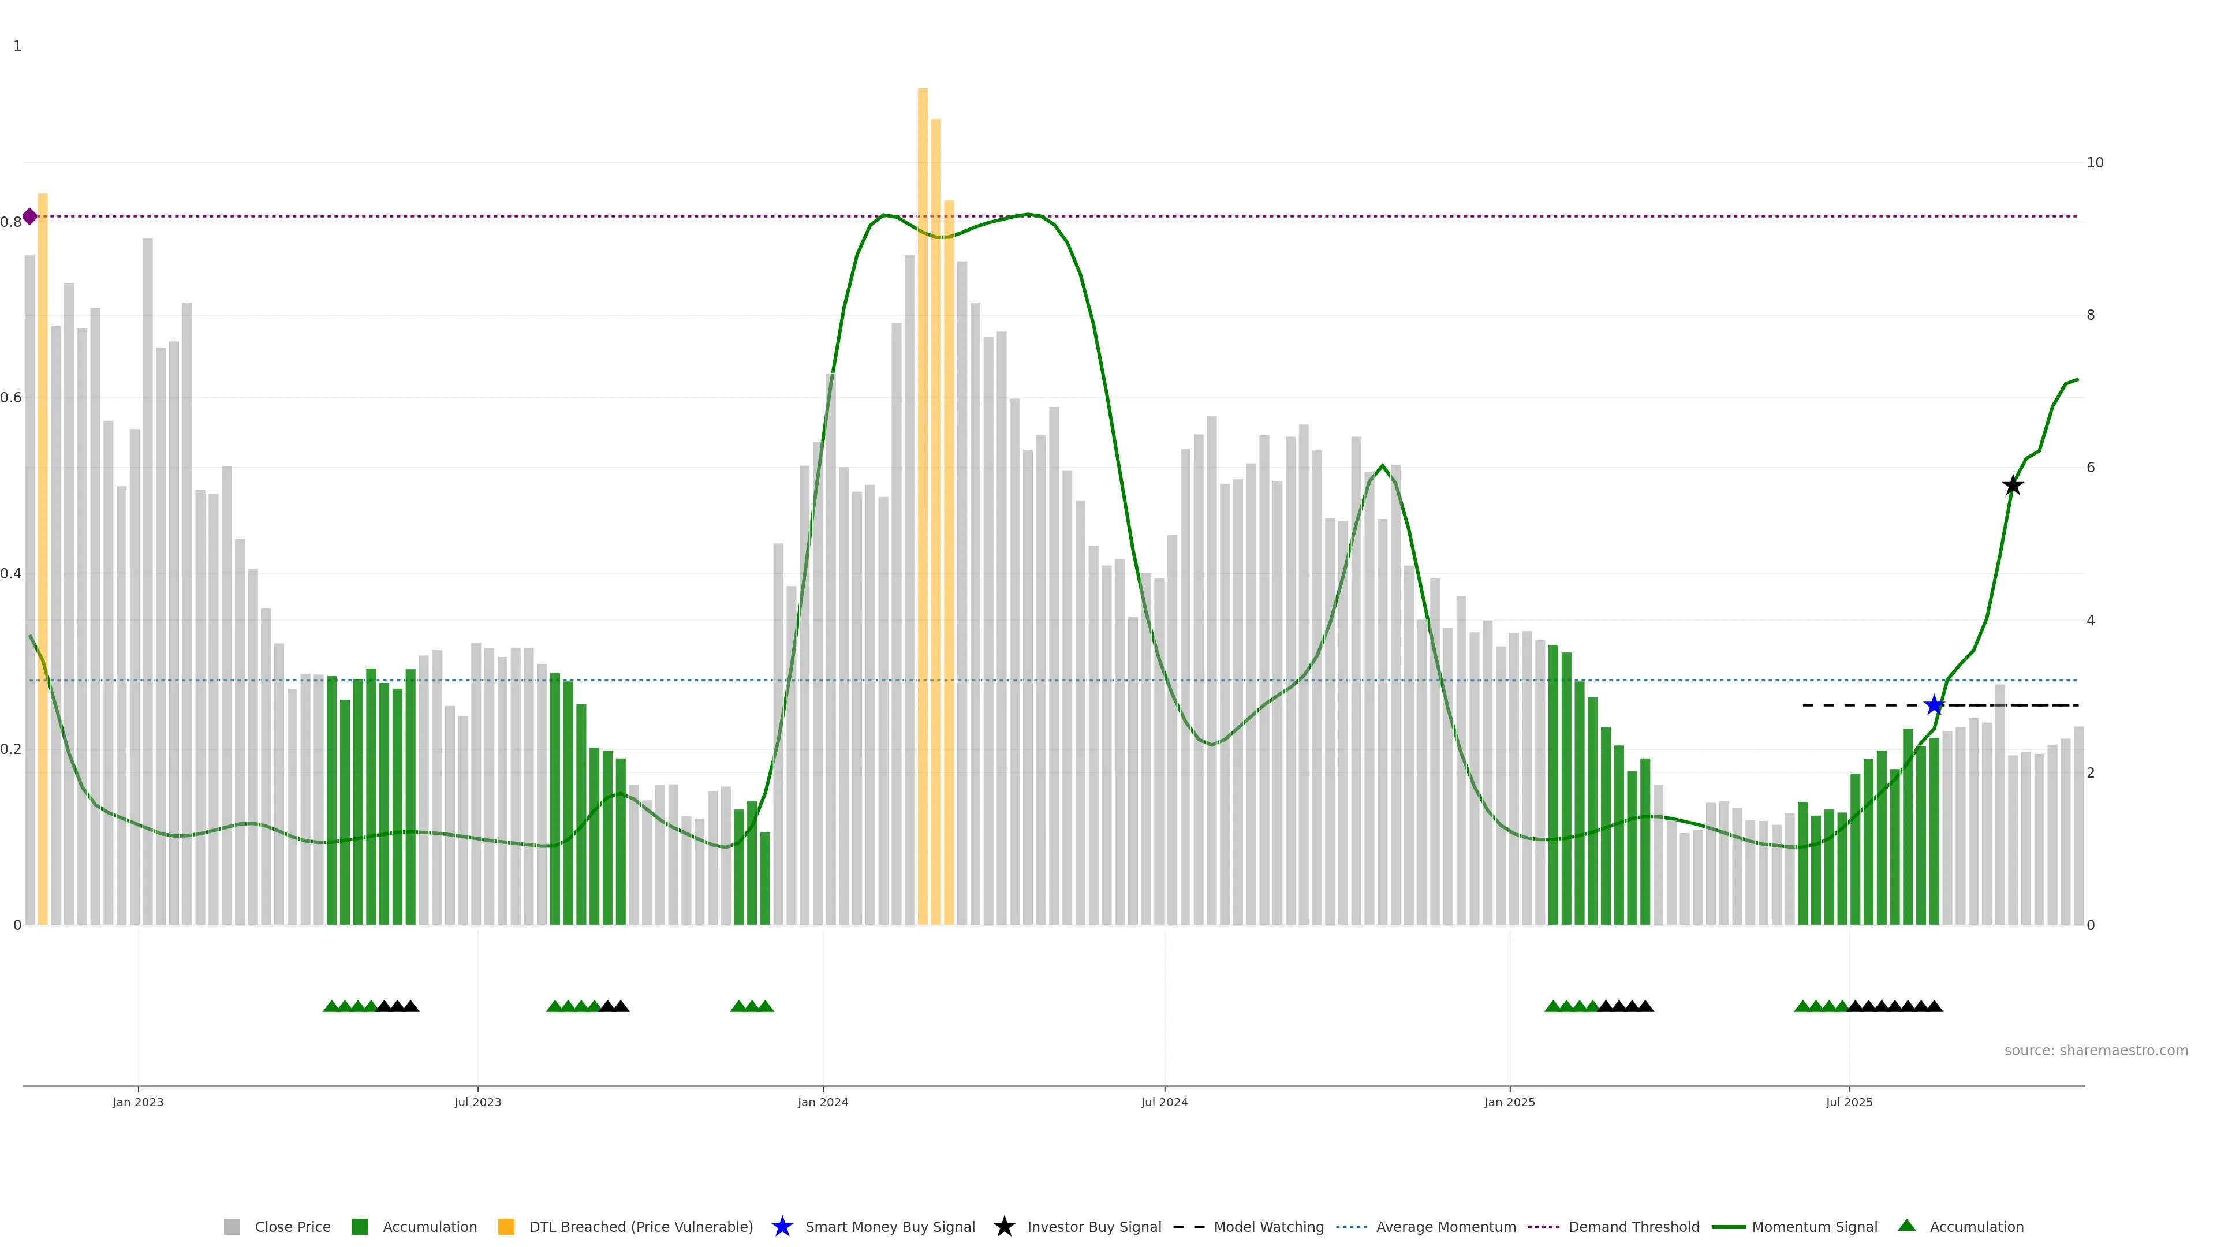Toggle the Momentum Signal legend entry
This screenshot has width=2217, height=1247.
pos(1814,1226)
